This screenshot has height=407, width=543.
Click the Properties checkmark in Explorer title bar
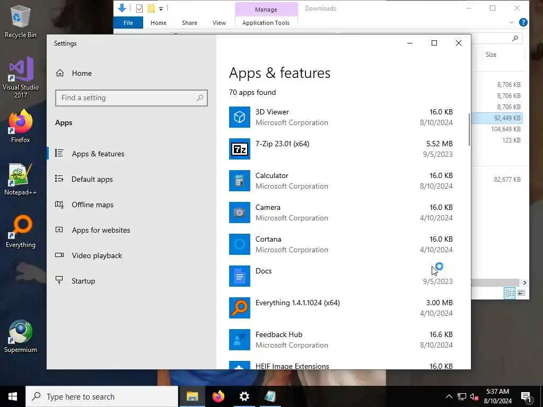[x=139, y=8]
